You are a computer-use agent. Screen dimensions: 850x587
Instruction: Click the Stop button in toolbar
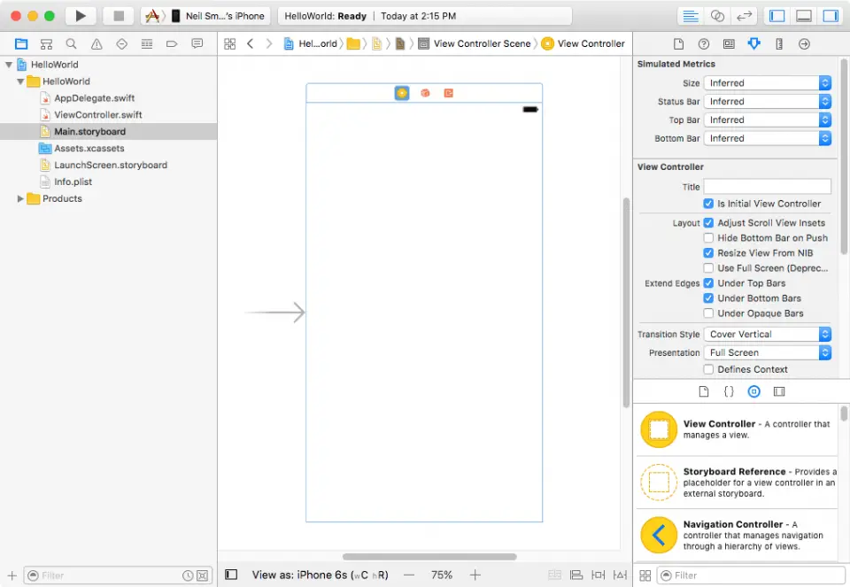[x=118, y=16]
